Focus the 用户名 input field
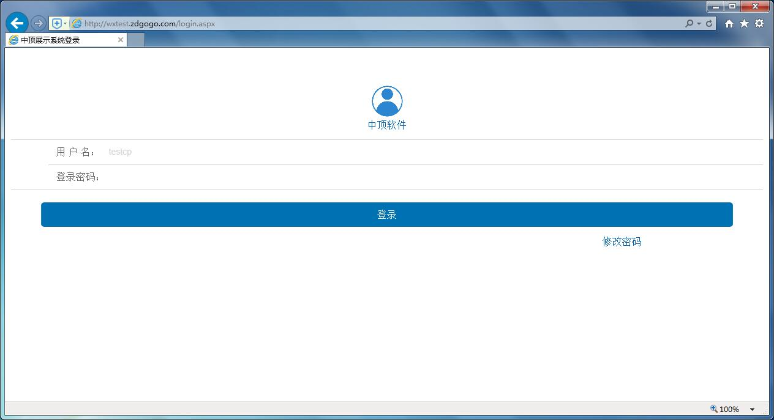 click(x=434, y=152)
